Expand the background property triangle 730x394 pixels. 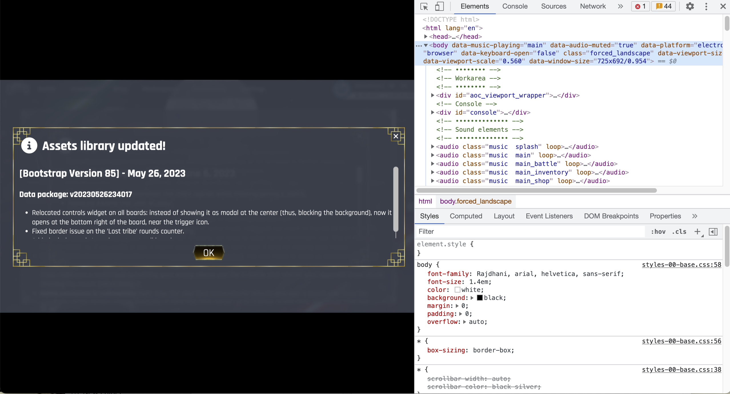472,298
